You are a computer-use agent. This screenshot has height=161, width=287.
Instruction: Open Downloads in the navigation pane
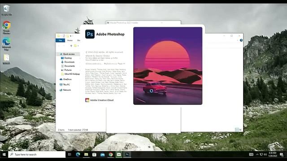tap(70, 62)
